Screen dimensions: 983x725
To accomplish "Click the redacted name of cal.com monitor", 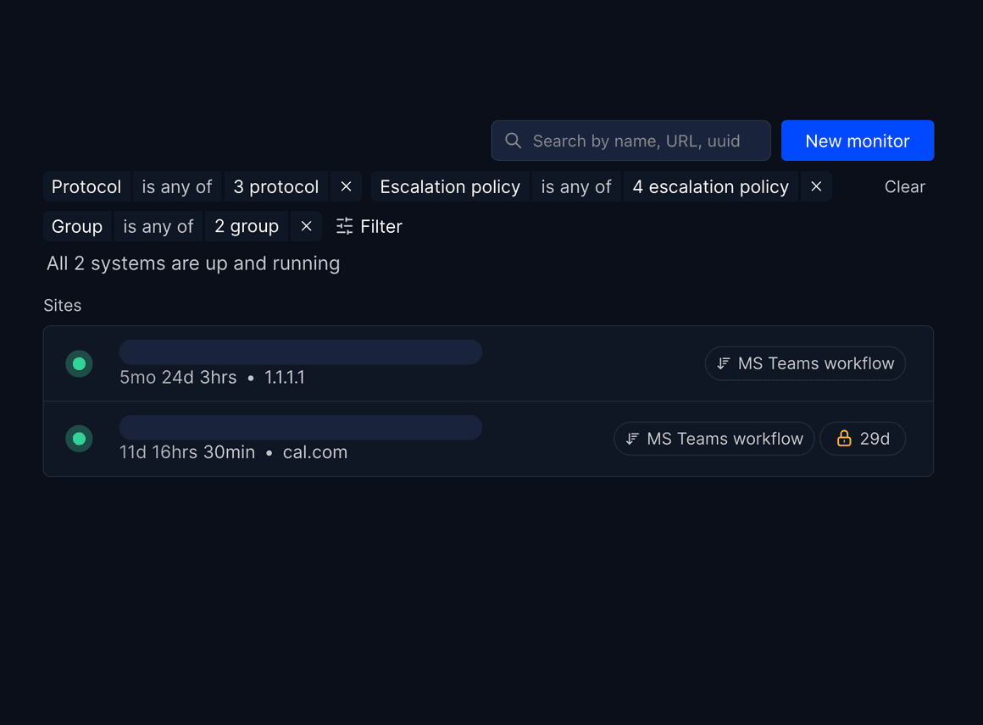I will (x=300, y=428).
